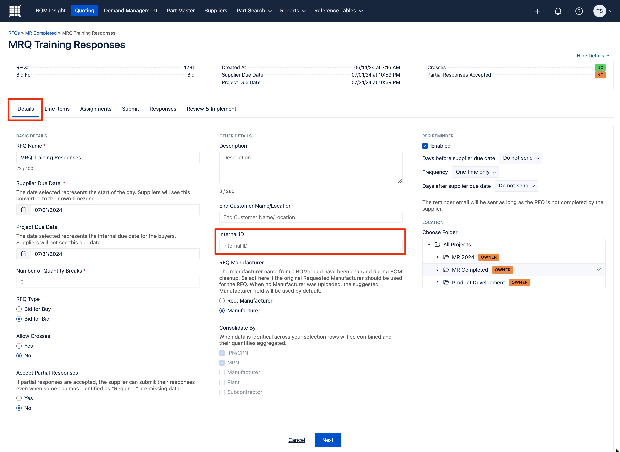
Task: Open the Part Search dropdown menu
Action: (x=254, y=10)
